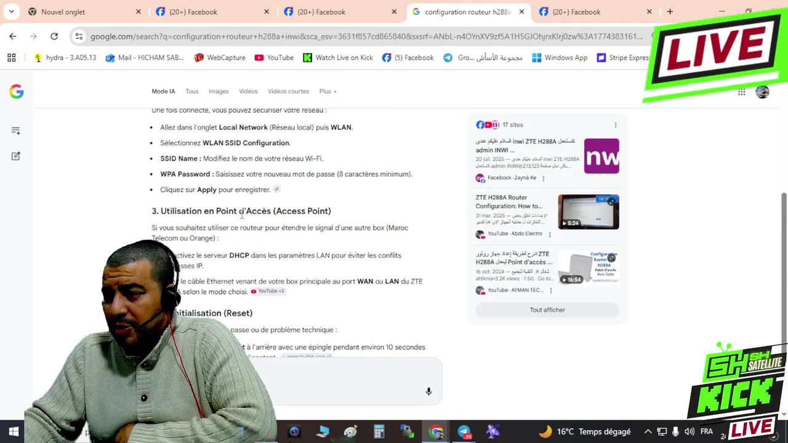
Task: Open ZTE H288A Router Configuration video result
Action: pyautogui.click(x=510, y=202)
